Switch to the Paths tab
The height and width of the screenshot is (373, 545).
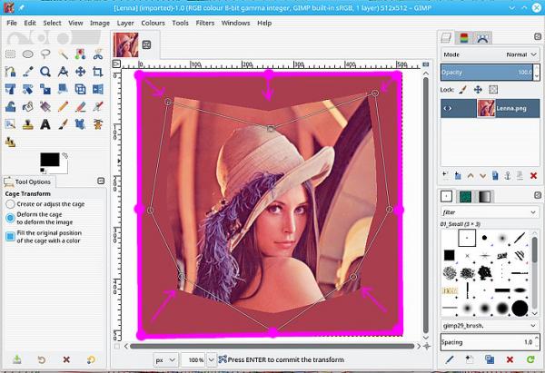coord(482,38)
